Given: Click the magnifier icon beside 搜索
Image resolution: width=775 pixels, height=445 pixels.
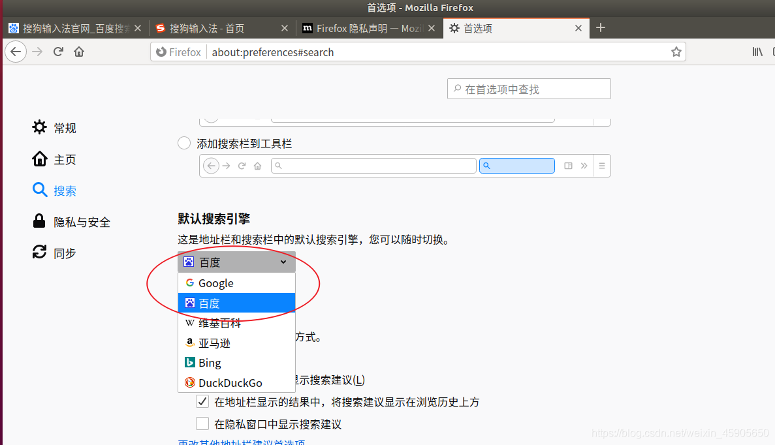Looking at the screenshot, I should 40,190.
